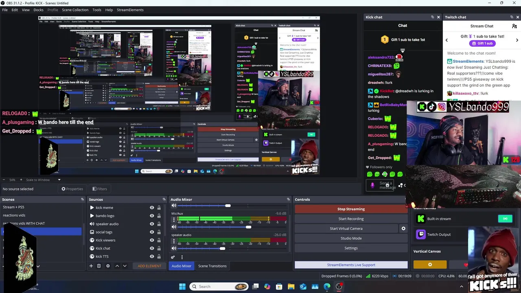Open the File menu
Viewport: 521px width, 293px height.
click(5, 10)
